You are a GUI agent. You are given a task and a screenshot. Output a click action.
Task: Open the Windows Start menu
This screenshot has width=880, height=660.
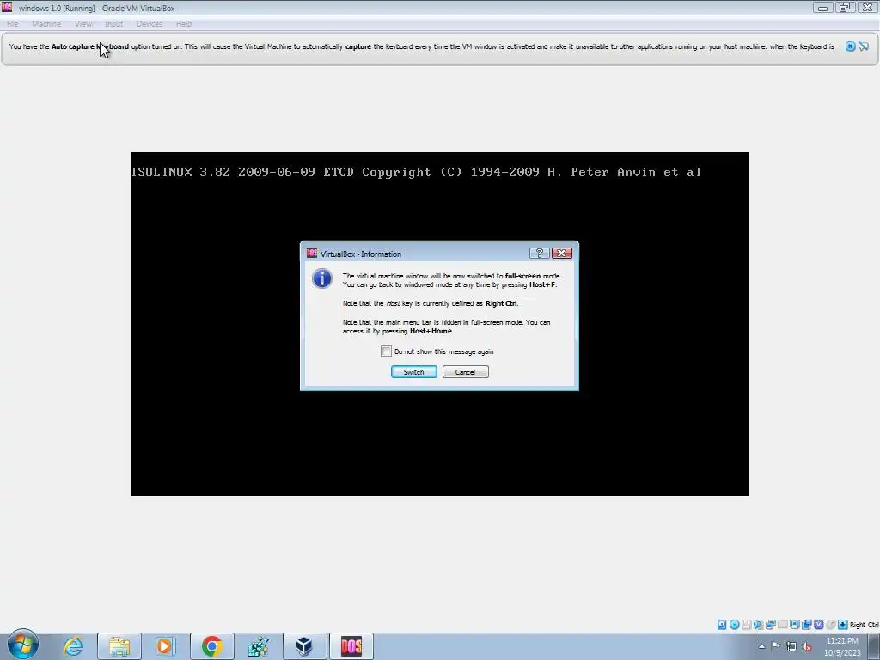(x=23, y=645)
